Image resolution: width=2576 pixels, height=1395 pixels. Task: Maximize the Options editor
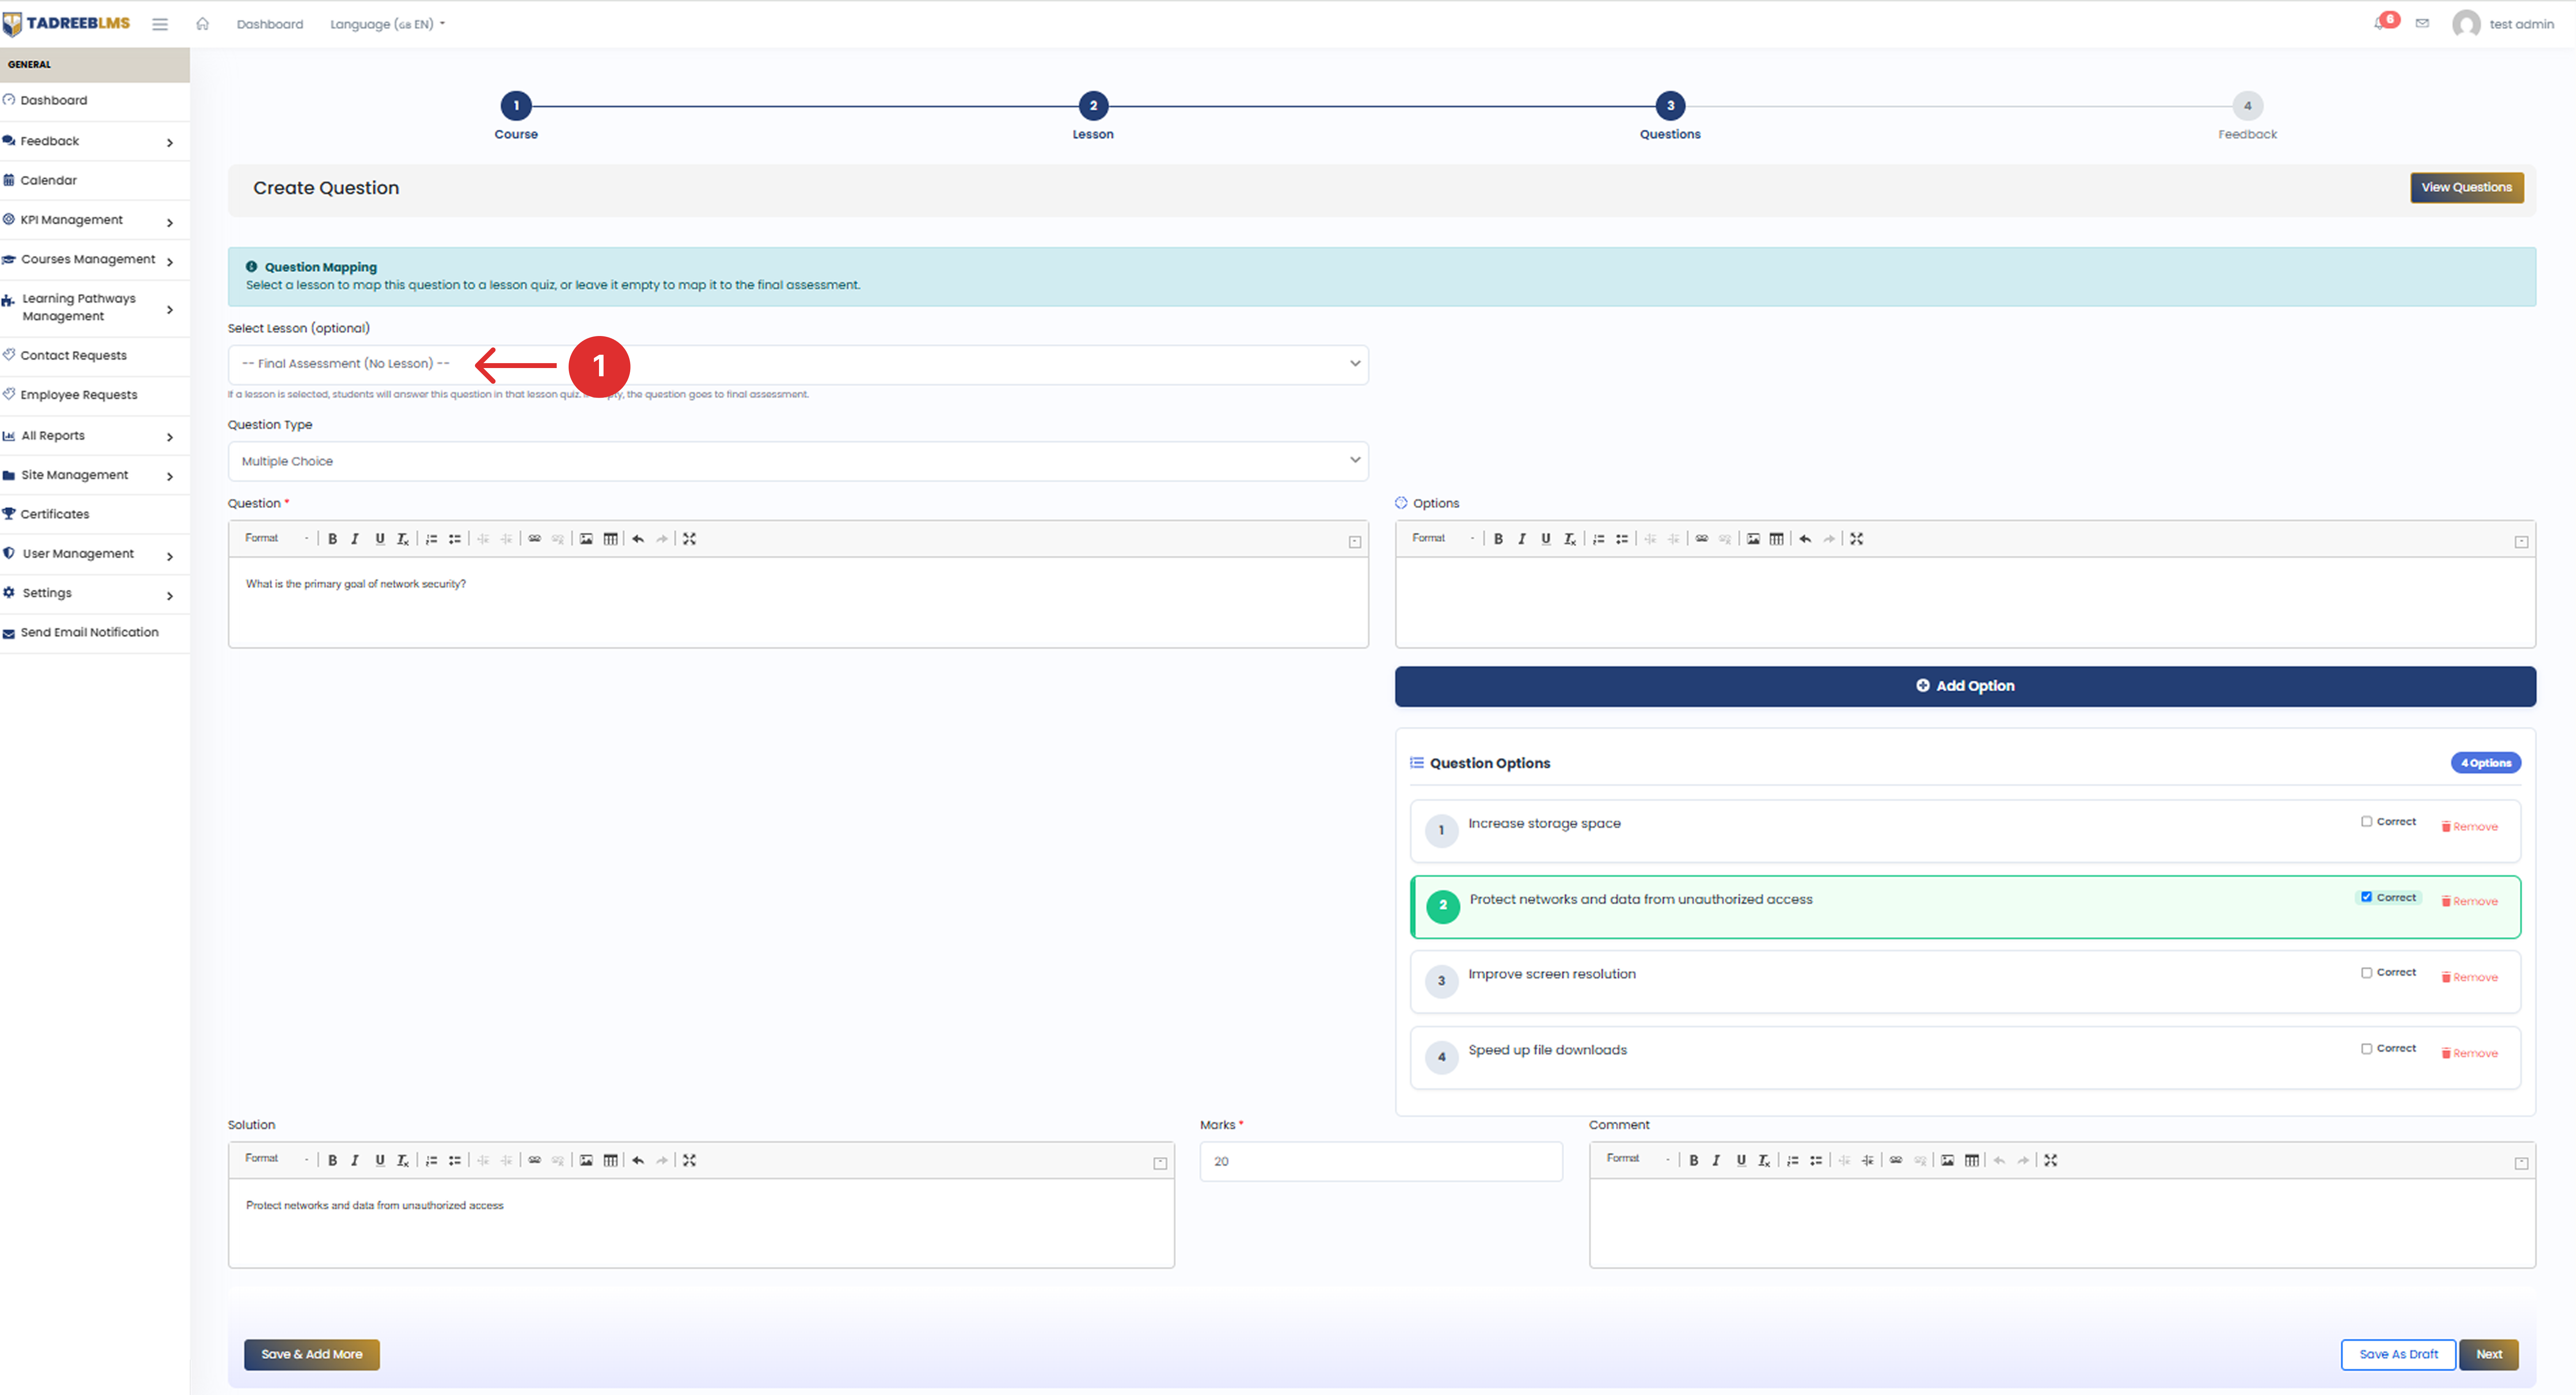(1857, 539)
